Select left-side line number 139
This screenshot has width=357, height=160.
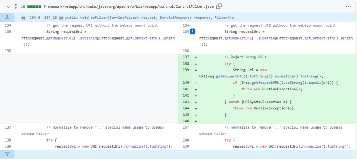click(x=8, y=146)
